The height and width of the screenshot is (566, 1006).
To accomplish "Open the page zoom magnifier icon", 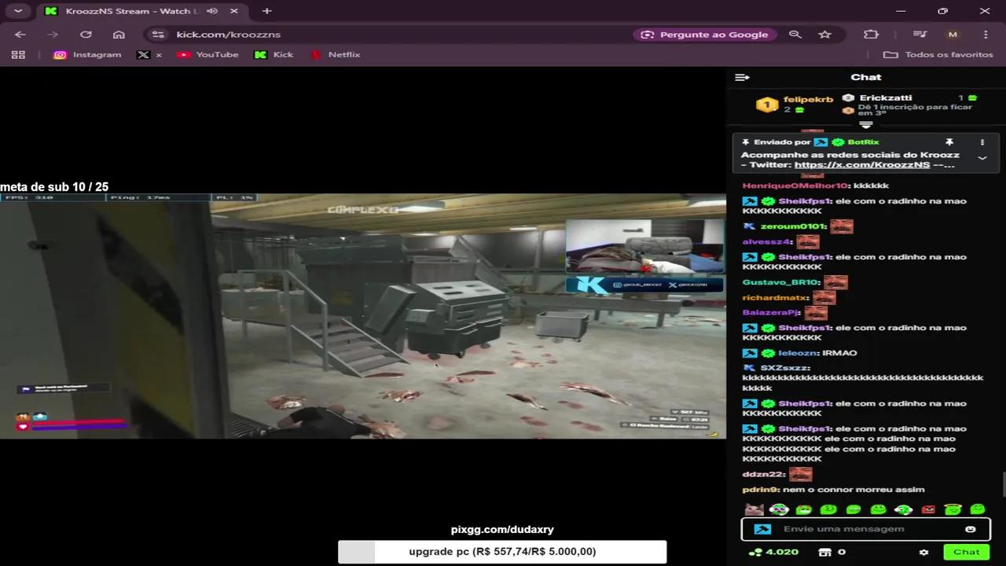I will tap(795, 35).
